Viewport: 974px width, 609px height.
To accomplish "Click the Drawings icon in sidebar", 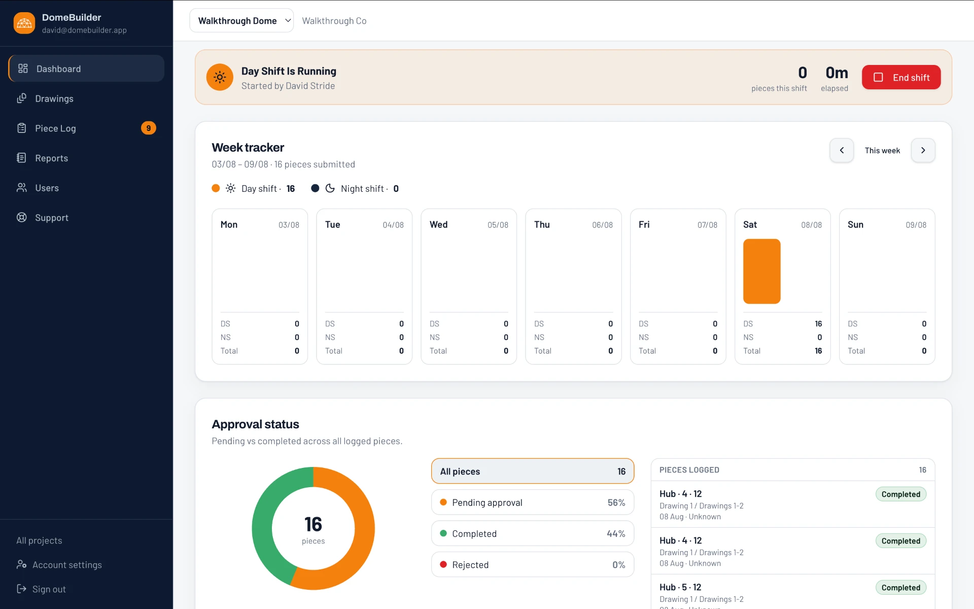I will [x=21, y=98].
